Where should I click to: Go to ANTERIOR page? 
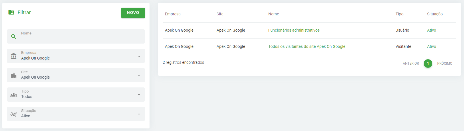point(411,64)
